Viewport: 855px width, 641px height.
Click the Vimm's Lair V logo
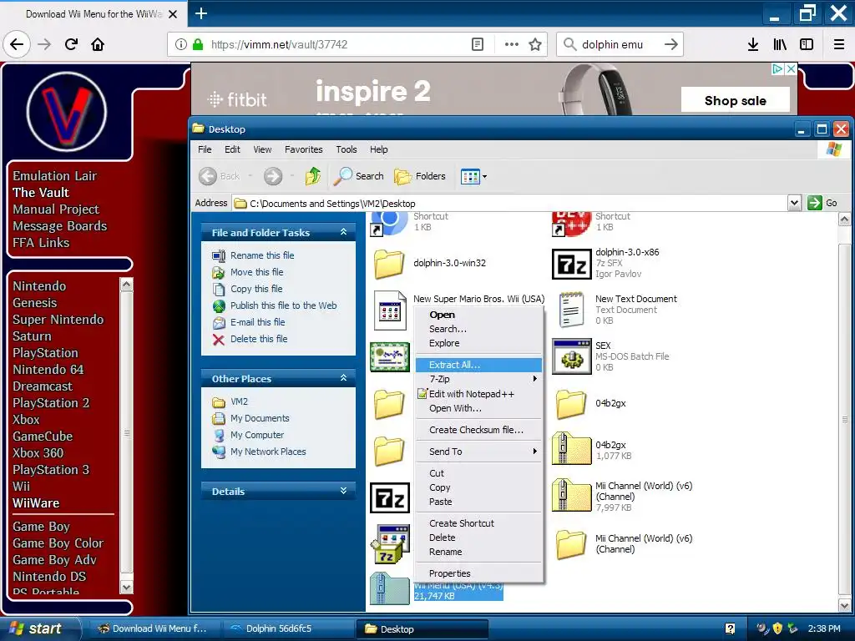(x=67, y=113)
